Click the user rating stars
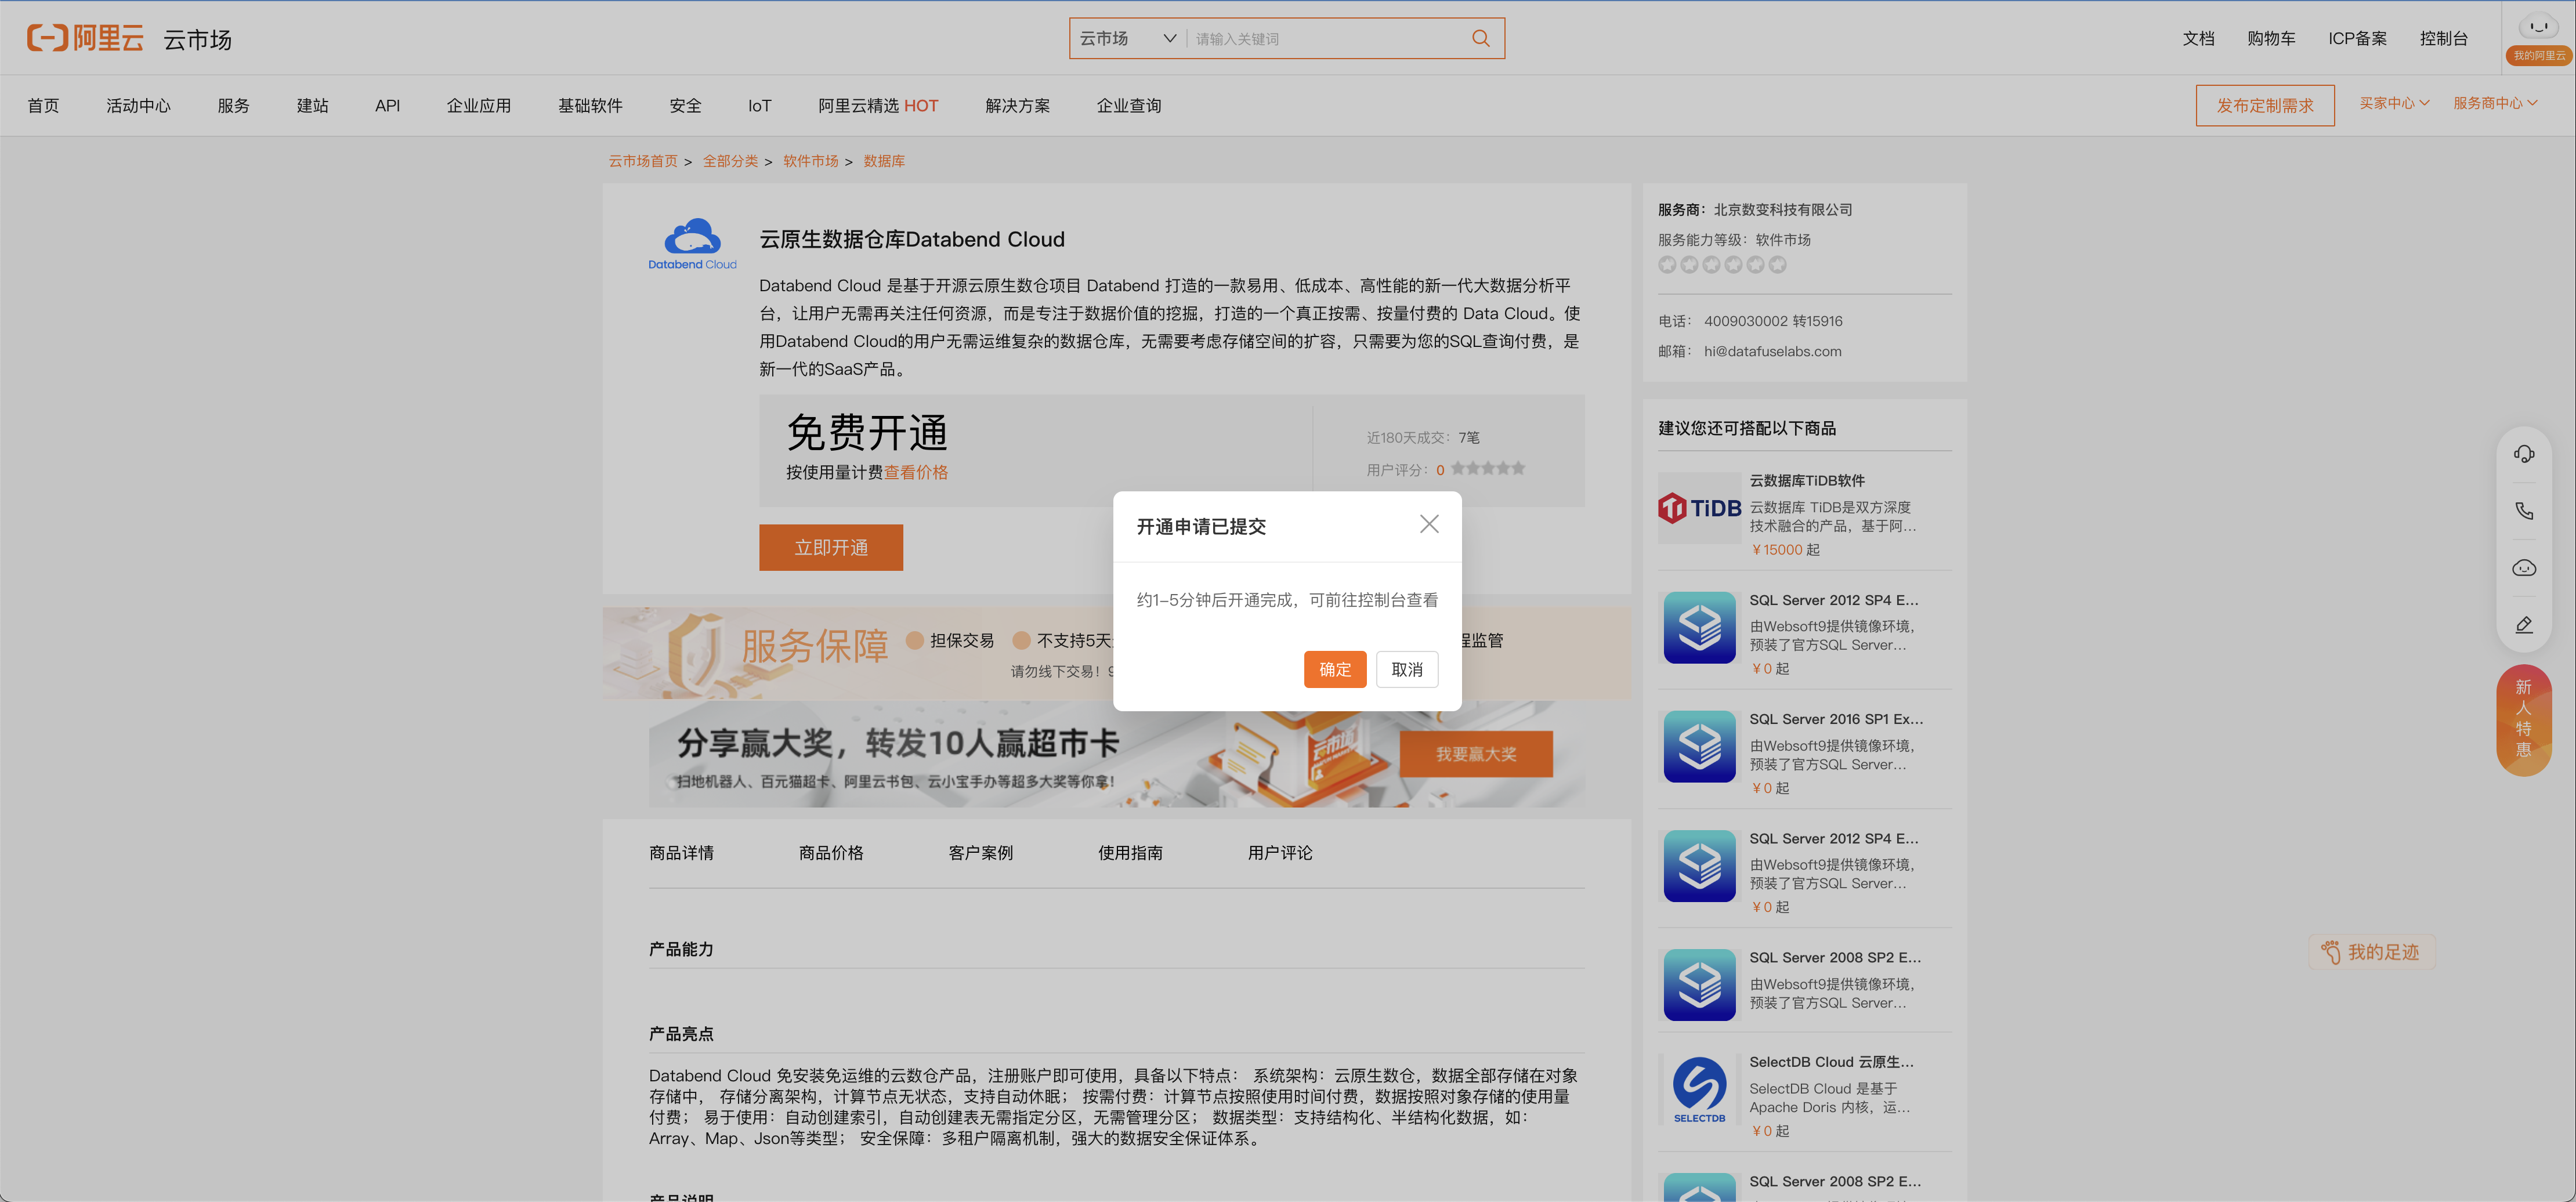2576x1202 pixels. (1488, 468)
